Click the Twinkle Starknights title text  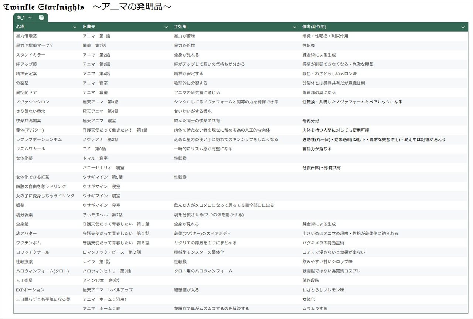pyautogui.click(x=44, y=7)
